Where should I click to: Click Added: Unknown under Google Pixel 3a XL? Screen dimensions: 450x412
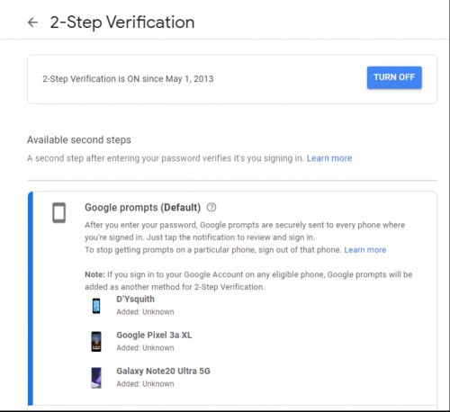[x=145, y=348]
